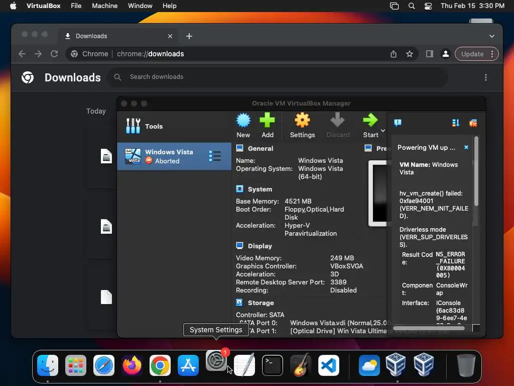The image size is (514, 386).
Task: Open the VirtualBox menu in menu bar
Action: [x=43, y=6]
